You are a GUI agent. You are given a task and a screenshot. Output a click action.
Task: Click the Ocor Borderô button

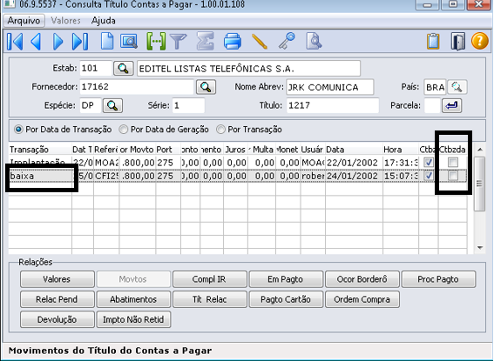point(362,279)
